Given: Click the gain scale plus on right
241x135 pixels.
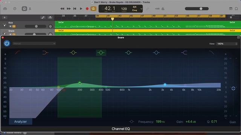Looking at the screenshot, I should click(x=226, y=54).
